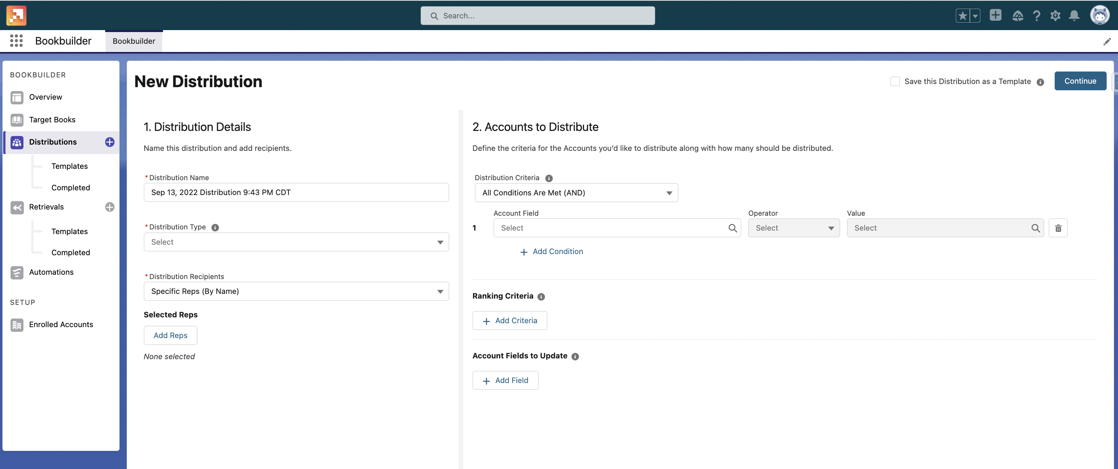Click the Retrievals sidebar icon
1118x469 pixels.
(17, 208)
